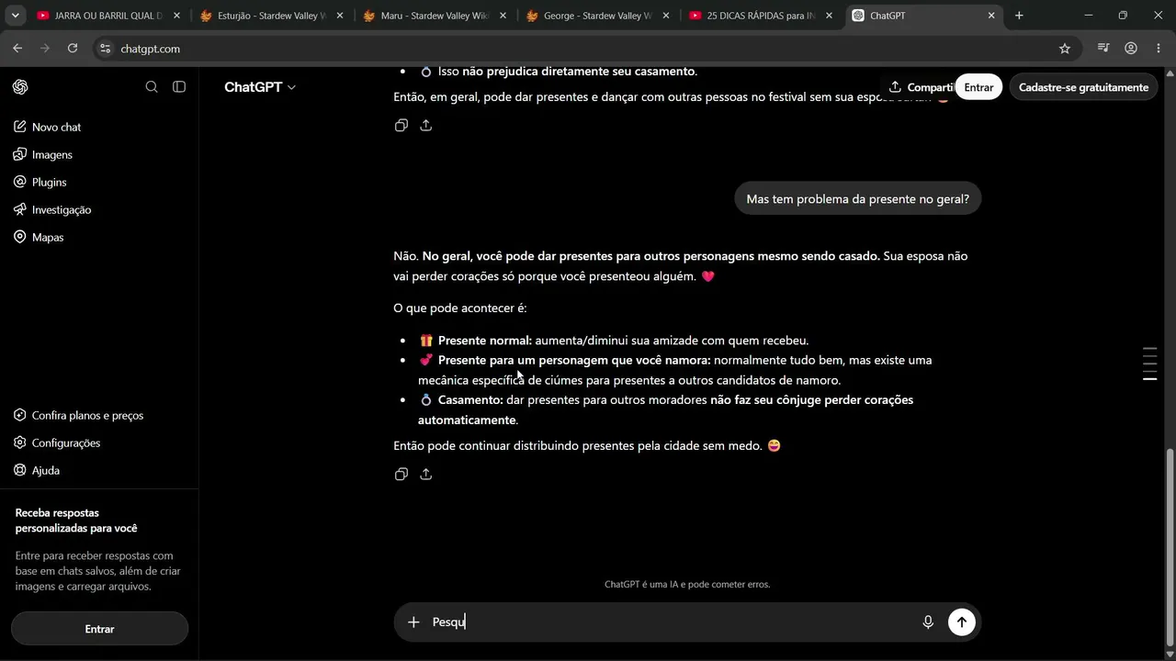Open browser profile icon
This screenshot has width=1176, height=661.
click(x=1131, y=49)
